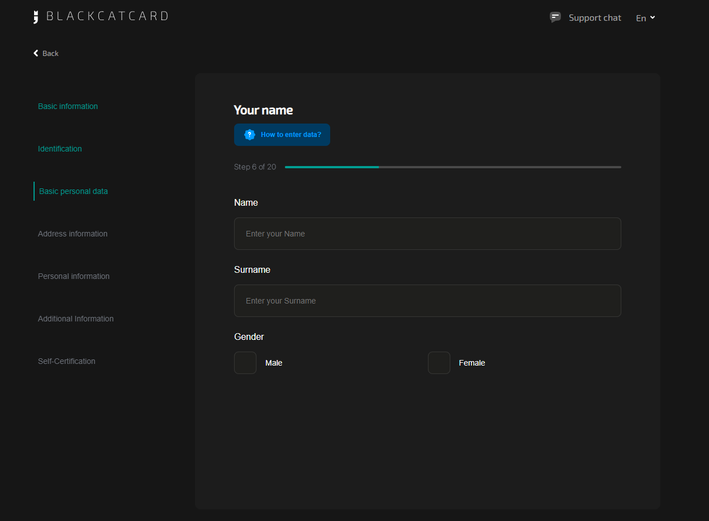Select the Female gender checkbox
Viewport: 709px width, 521px height.
(439, 363)
